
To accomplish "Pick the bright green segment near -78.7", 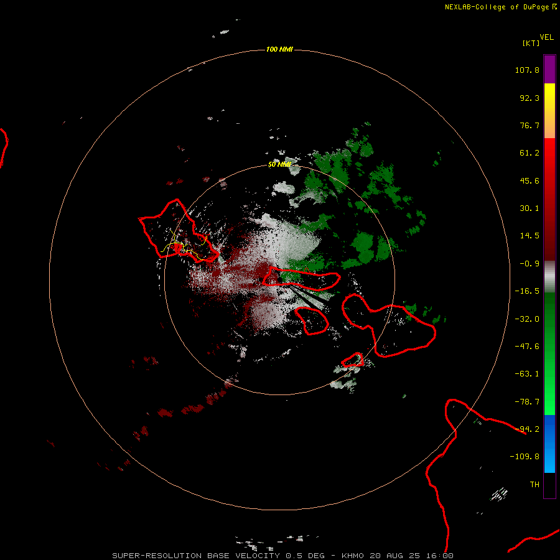I will pyautogui.click(x=549, y=402).
